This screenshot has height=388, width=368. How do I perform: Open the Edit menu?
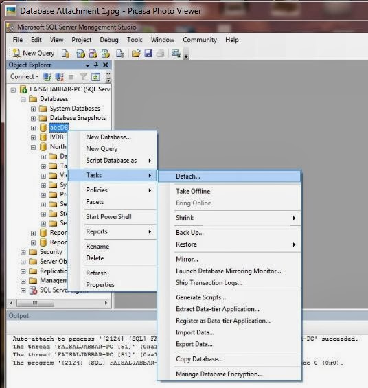[36, 40]
